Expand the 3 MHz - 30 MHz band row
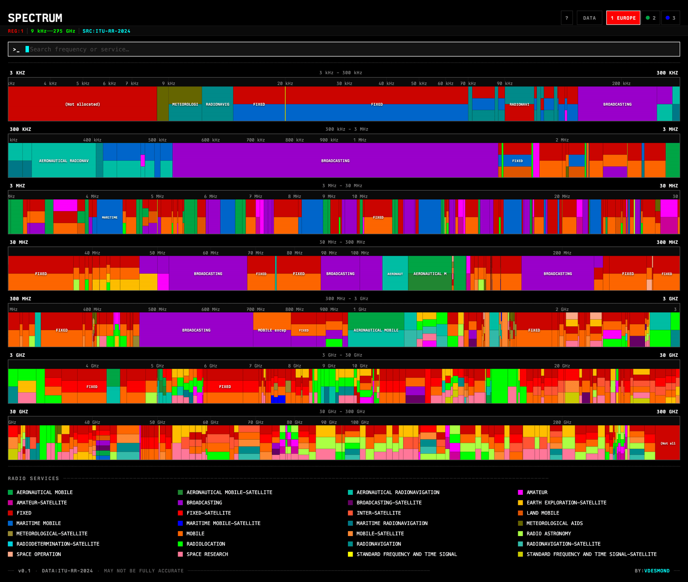Screen dimensions: 688x582 (x=341, y=185)
